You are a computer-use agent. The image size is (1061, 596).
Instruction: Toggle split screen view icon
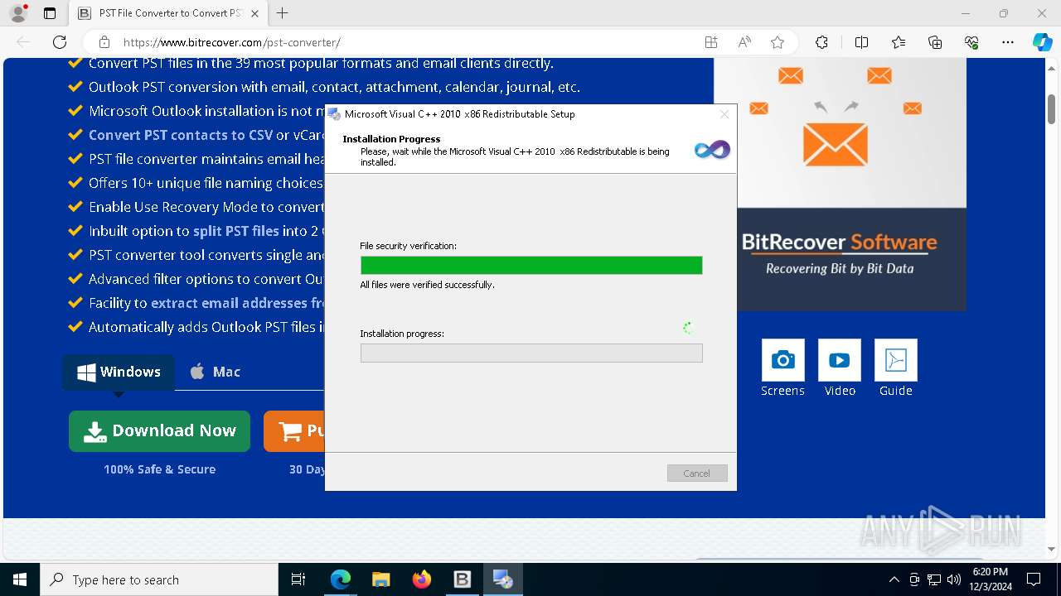click(x=861, y=42)
